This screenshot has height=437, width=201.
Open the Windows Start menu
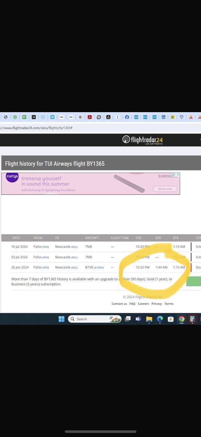61,319
